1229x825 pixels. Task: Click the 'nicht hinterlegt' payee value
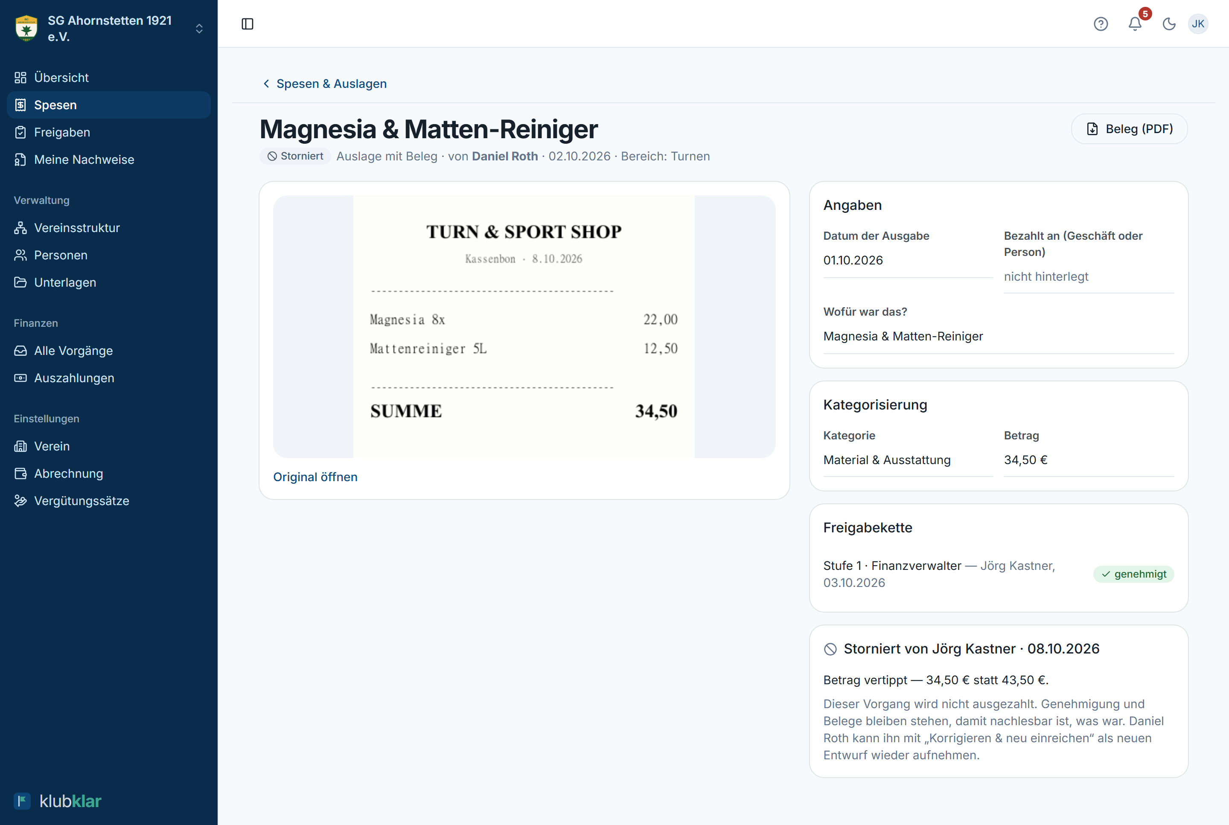point(1046,277)
